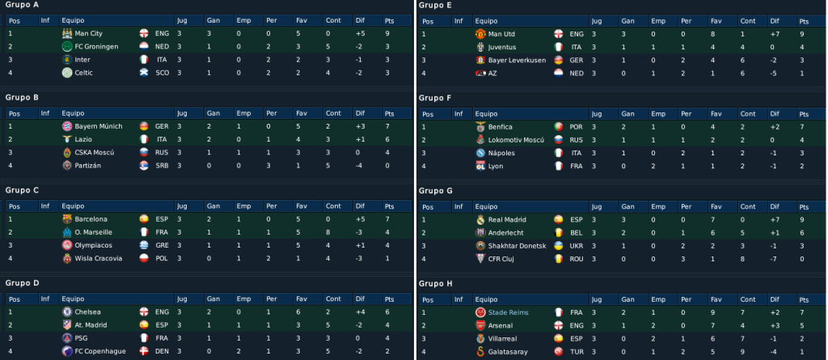Click the Turkey flag next to Galatasaray
This screenshot has height=360, width=828.
558,352
